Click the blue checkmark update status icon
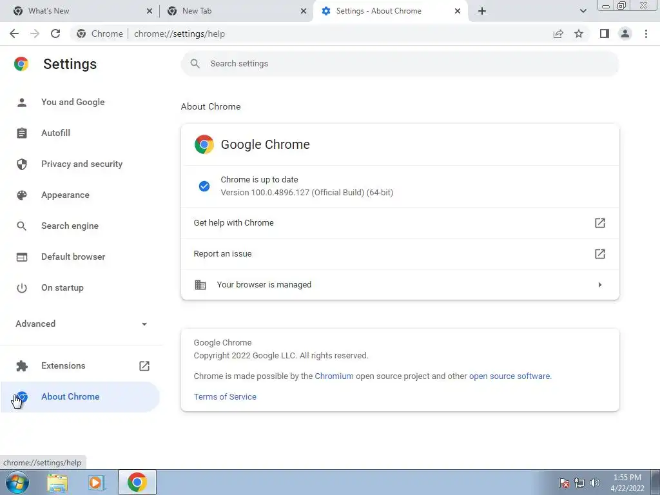This screenshot has height=495, width=660. (x=204, y=186)
